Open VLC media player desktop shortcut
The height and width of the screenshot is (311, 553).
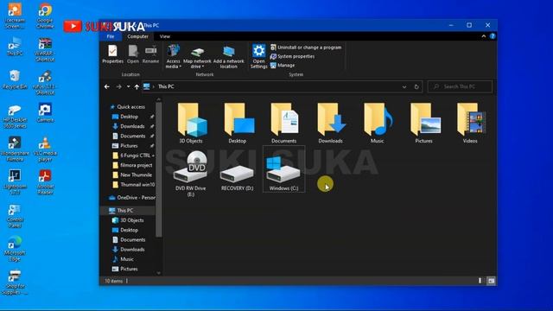[45, 149]
